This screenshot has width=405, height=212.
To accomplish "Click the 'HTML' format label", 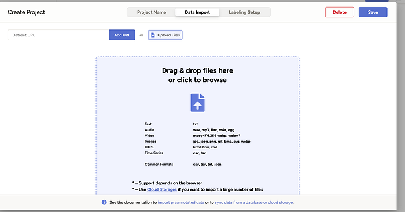I will point(149,147).
